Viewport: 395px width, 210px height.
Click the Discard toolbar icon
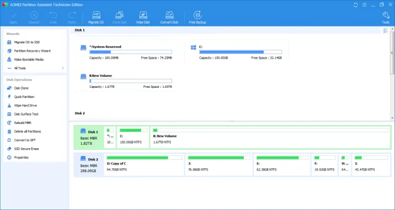tap(34, 15)
